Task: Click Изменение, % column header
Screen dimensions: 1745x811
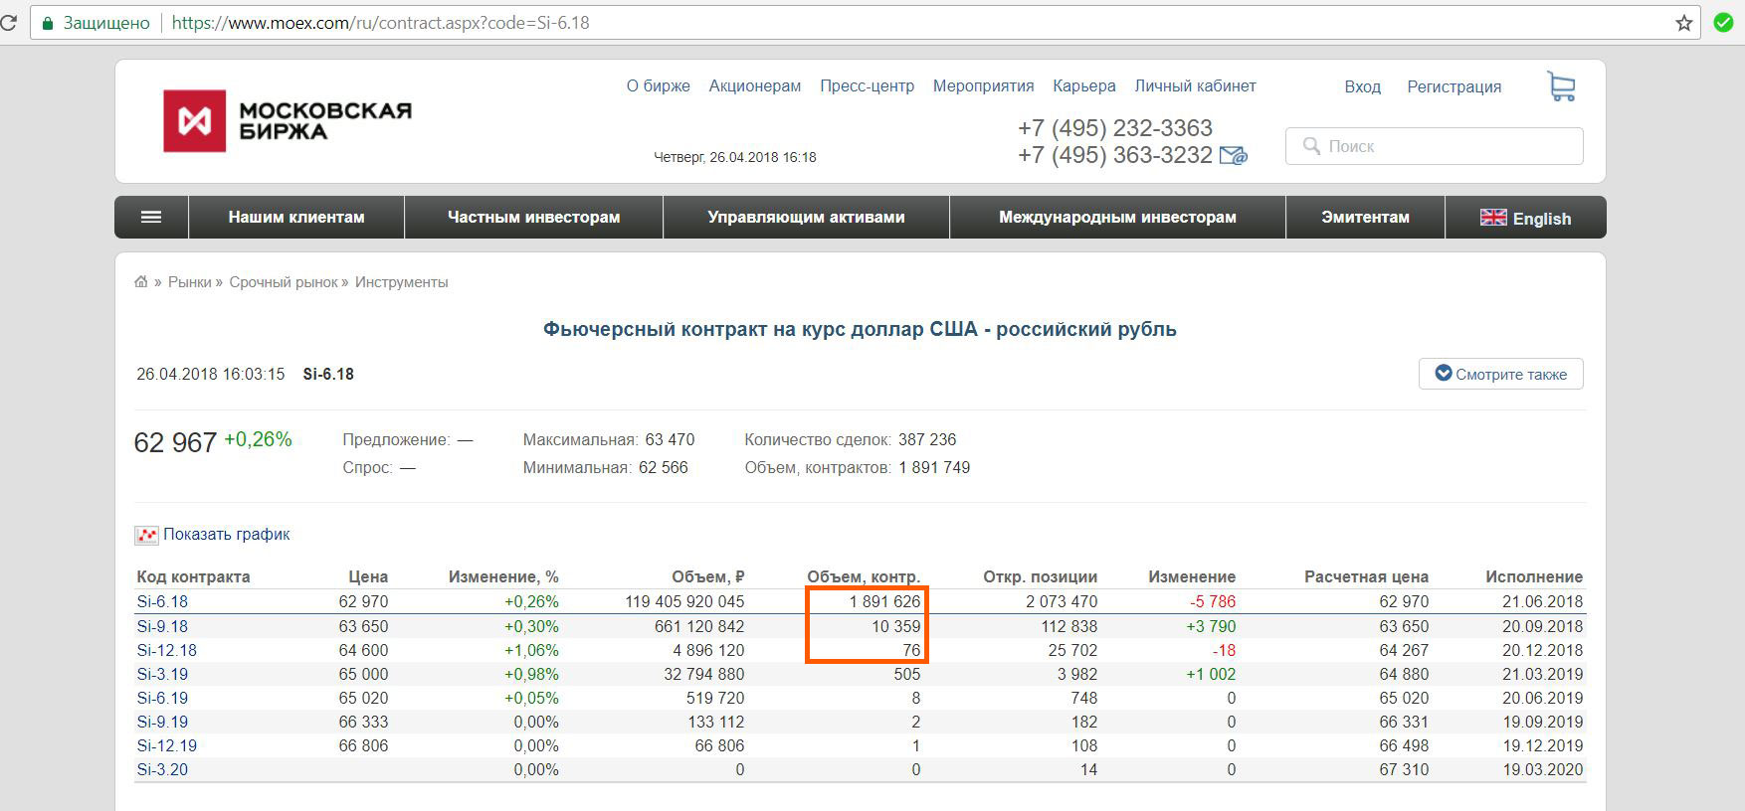Action: point(503,576)
